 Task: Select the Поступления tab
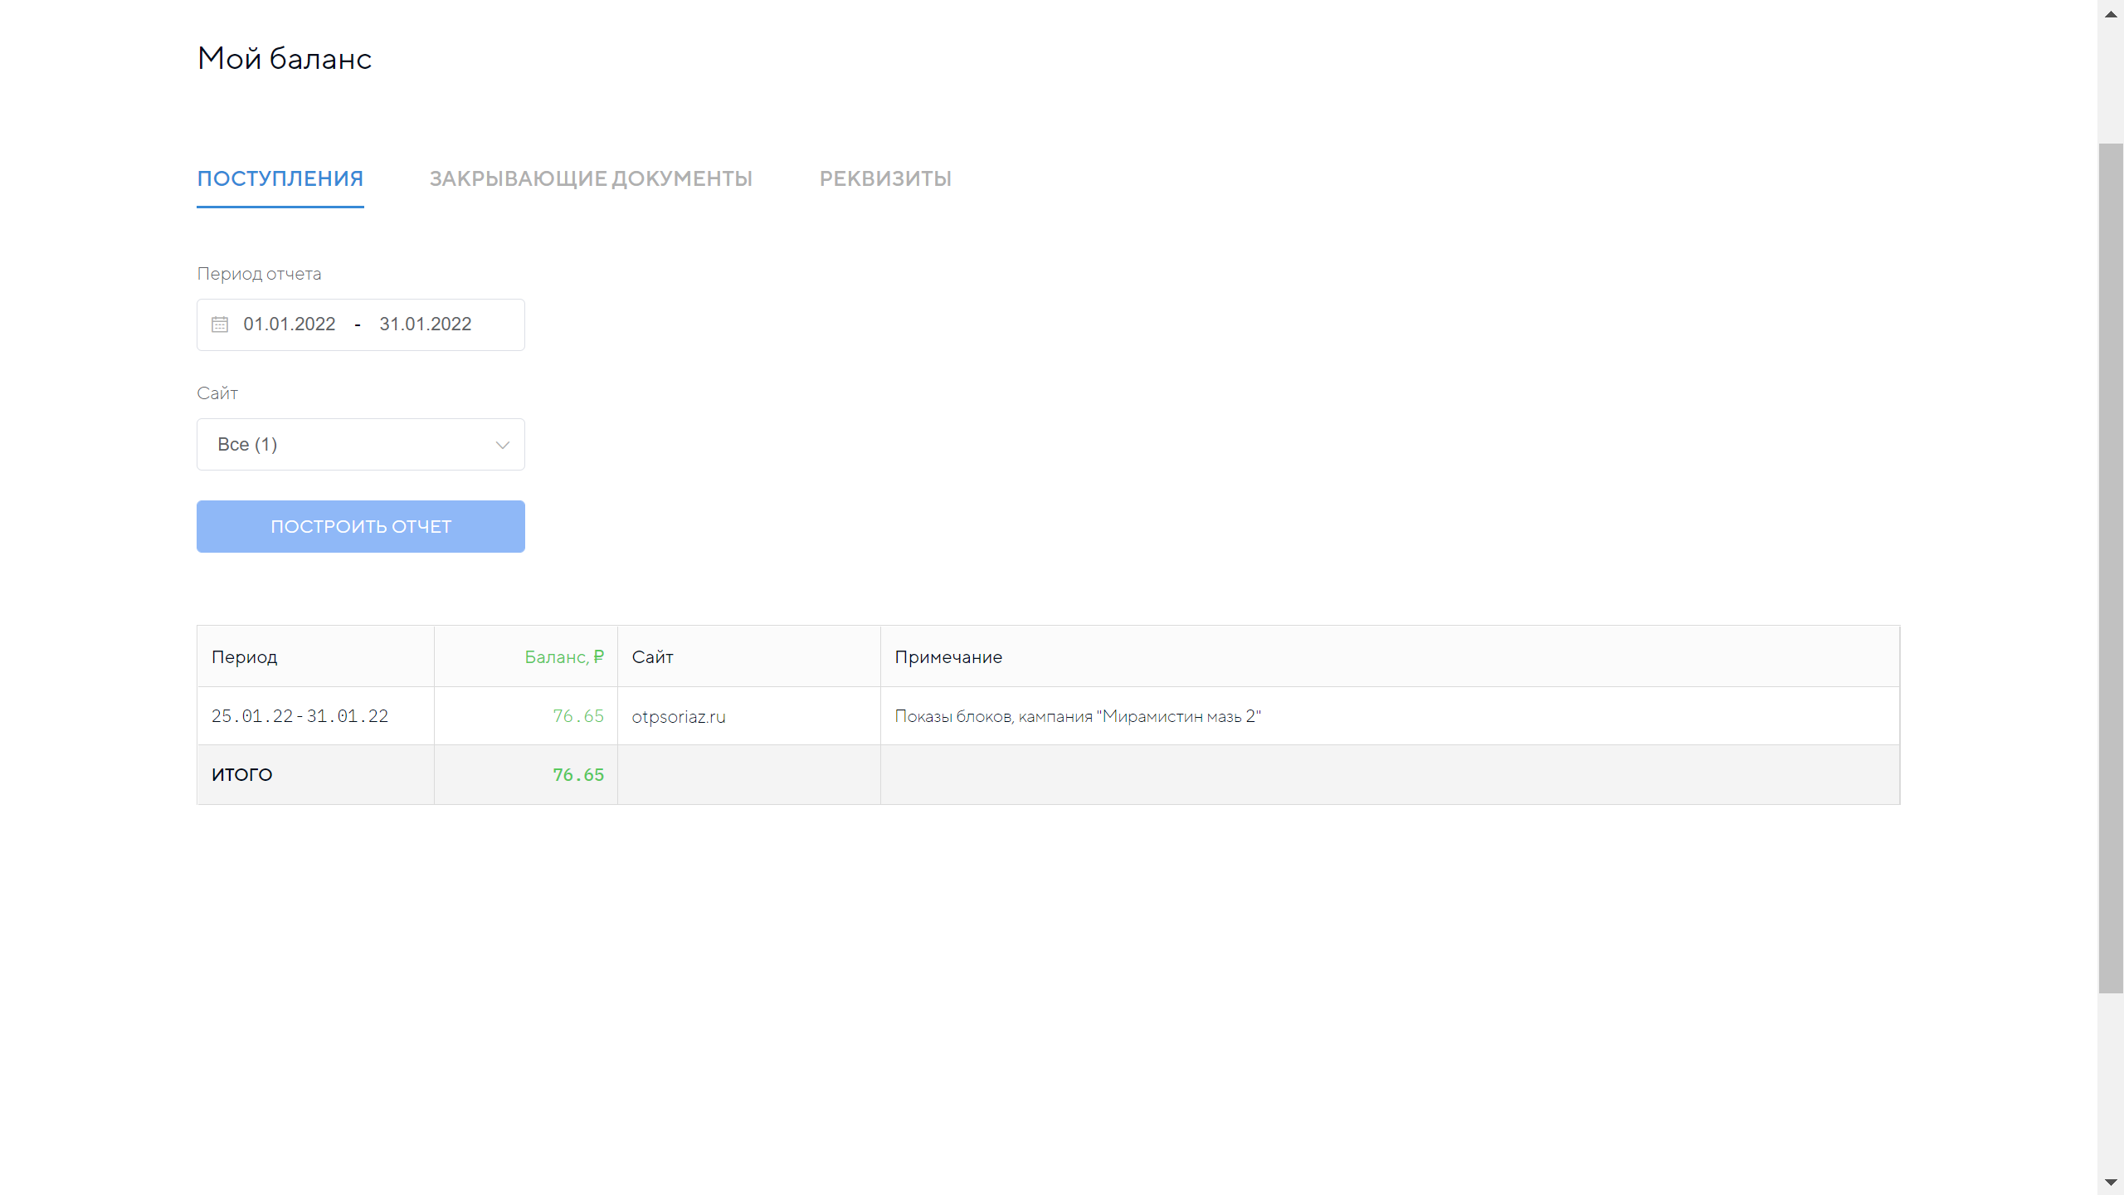pos(280,178)
